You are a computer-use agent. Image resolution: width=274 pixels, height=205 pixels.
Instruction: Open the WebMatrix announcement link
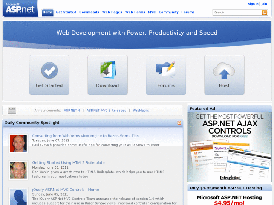click(x=141, y=111)
